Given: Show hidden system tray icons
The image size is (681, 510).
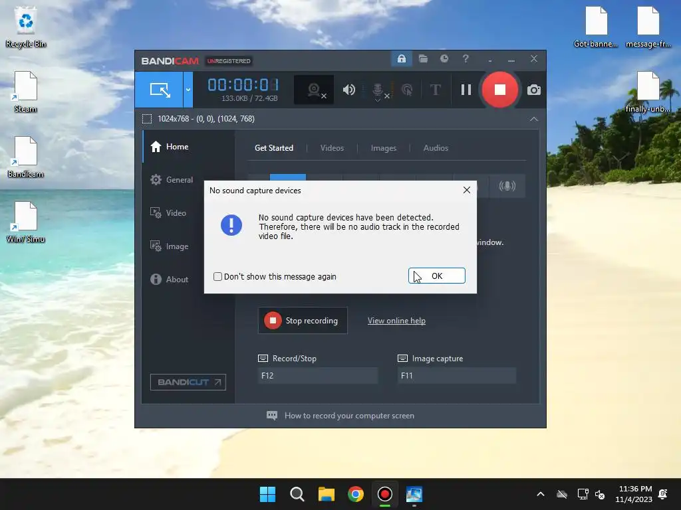Looking at the screenshot, I should pos(541,494).
